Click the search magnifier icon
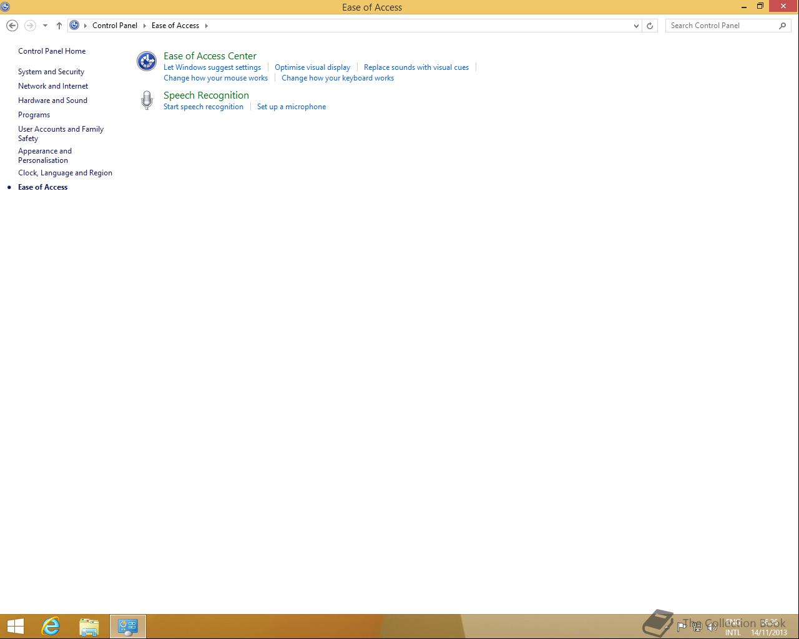The width and height of the screenshot is (799, 639). [783, 26]
